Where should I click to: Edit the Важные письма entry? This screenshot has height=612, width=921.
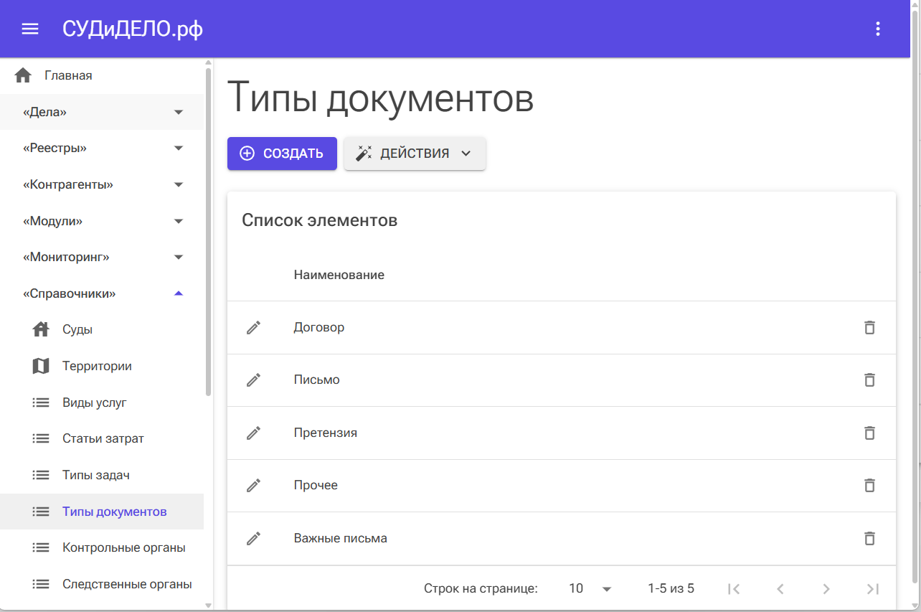pyautogui.click(x=253, y=539)
